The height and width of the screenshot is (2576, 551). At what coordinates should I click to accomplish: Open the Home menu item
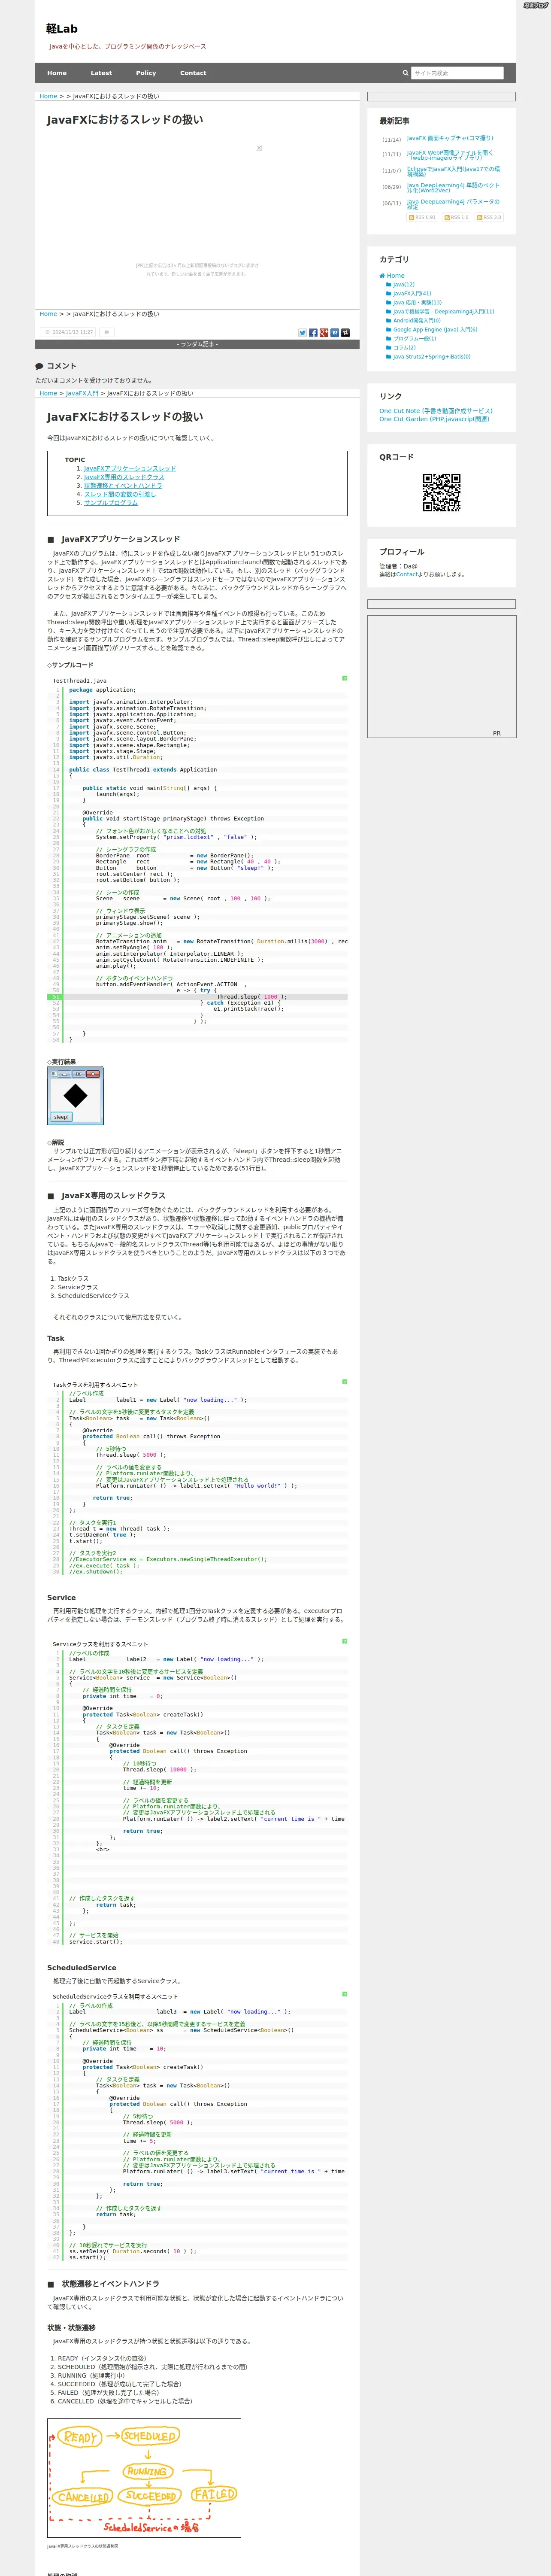57,73
